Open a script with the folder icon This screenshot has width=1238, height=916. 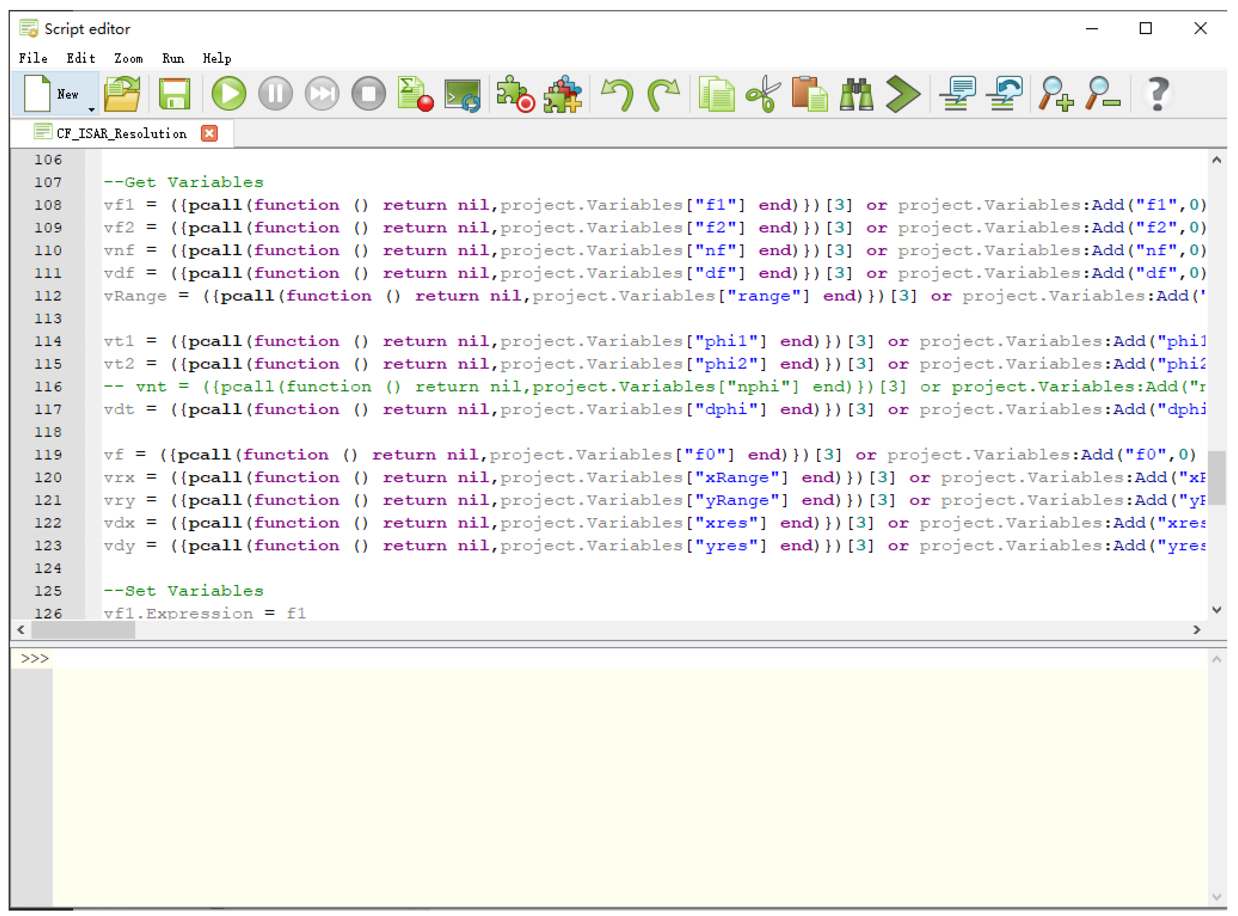[123, 94]
